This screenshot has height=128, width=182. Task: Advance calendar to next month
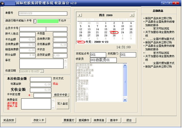pyautogui.click(x=132, y=15)
